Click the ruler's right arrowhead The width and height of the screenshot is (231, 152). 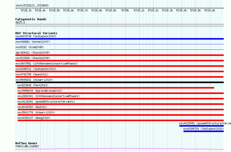[223, 8]
